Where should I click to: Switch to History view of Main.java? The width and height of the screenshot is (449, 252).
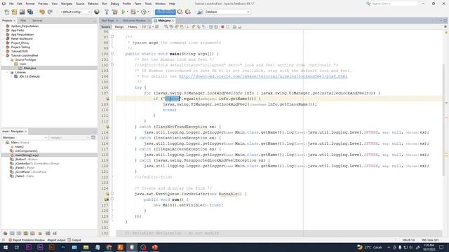[x=133, y=27]
